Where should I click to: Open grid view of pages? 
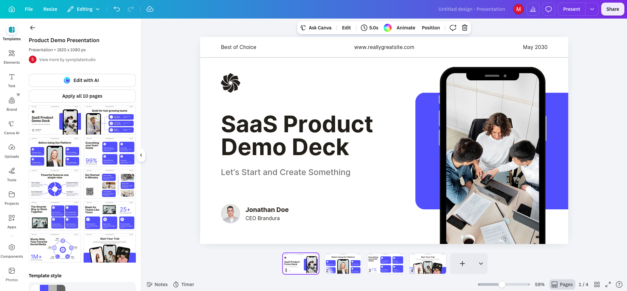pyautogui.click(x=597, y=284)
